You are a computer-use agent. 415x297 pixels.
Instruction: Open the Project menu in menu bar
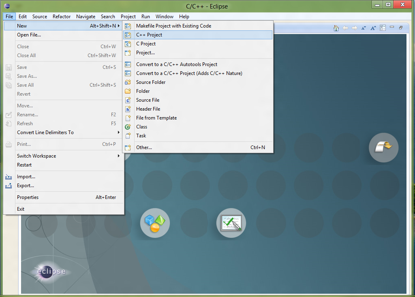click(x=128, y=17)
